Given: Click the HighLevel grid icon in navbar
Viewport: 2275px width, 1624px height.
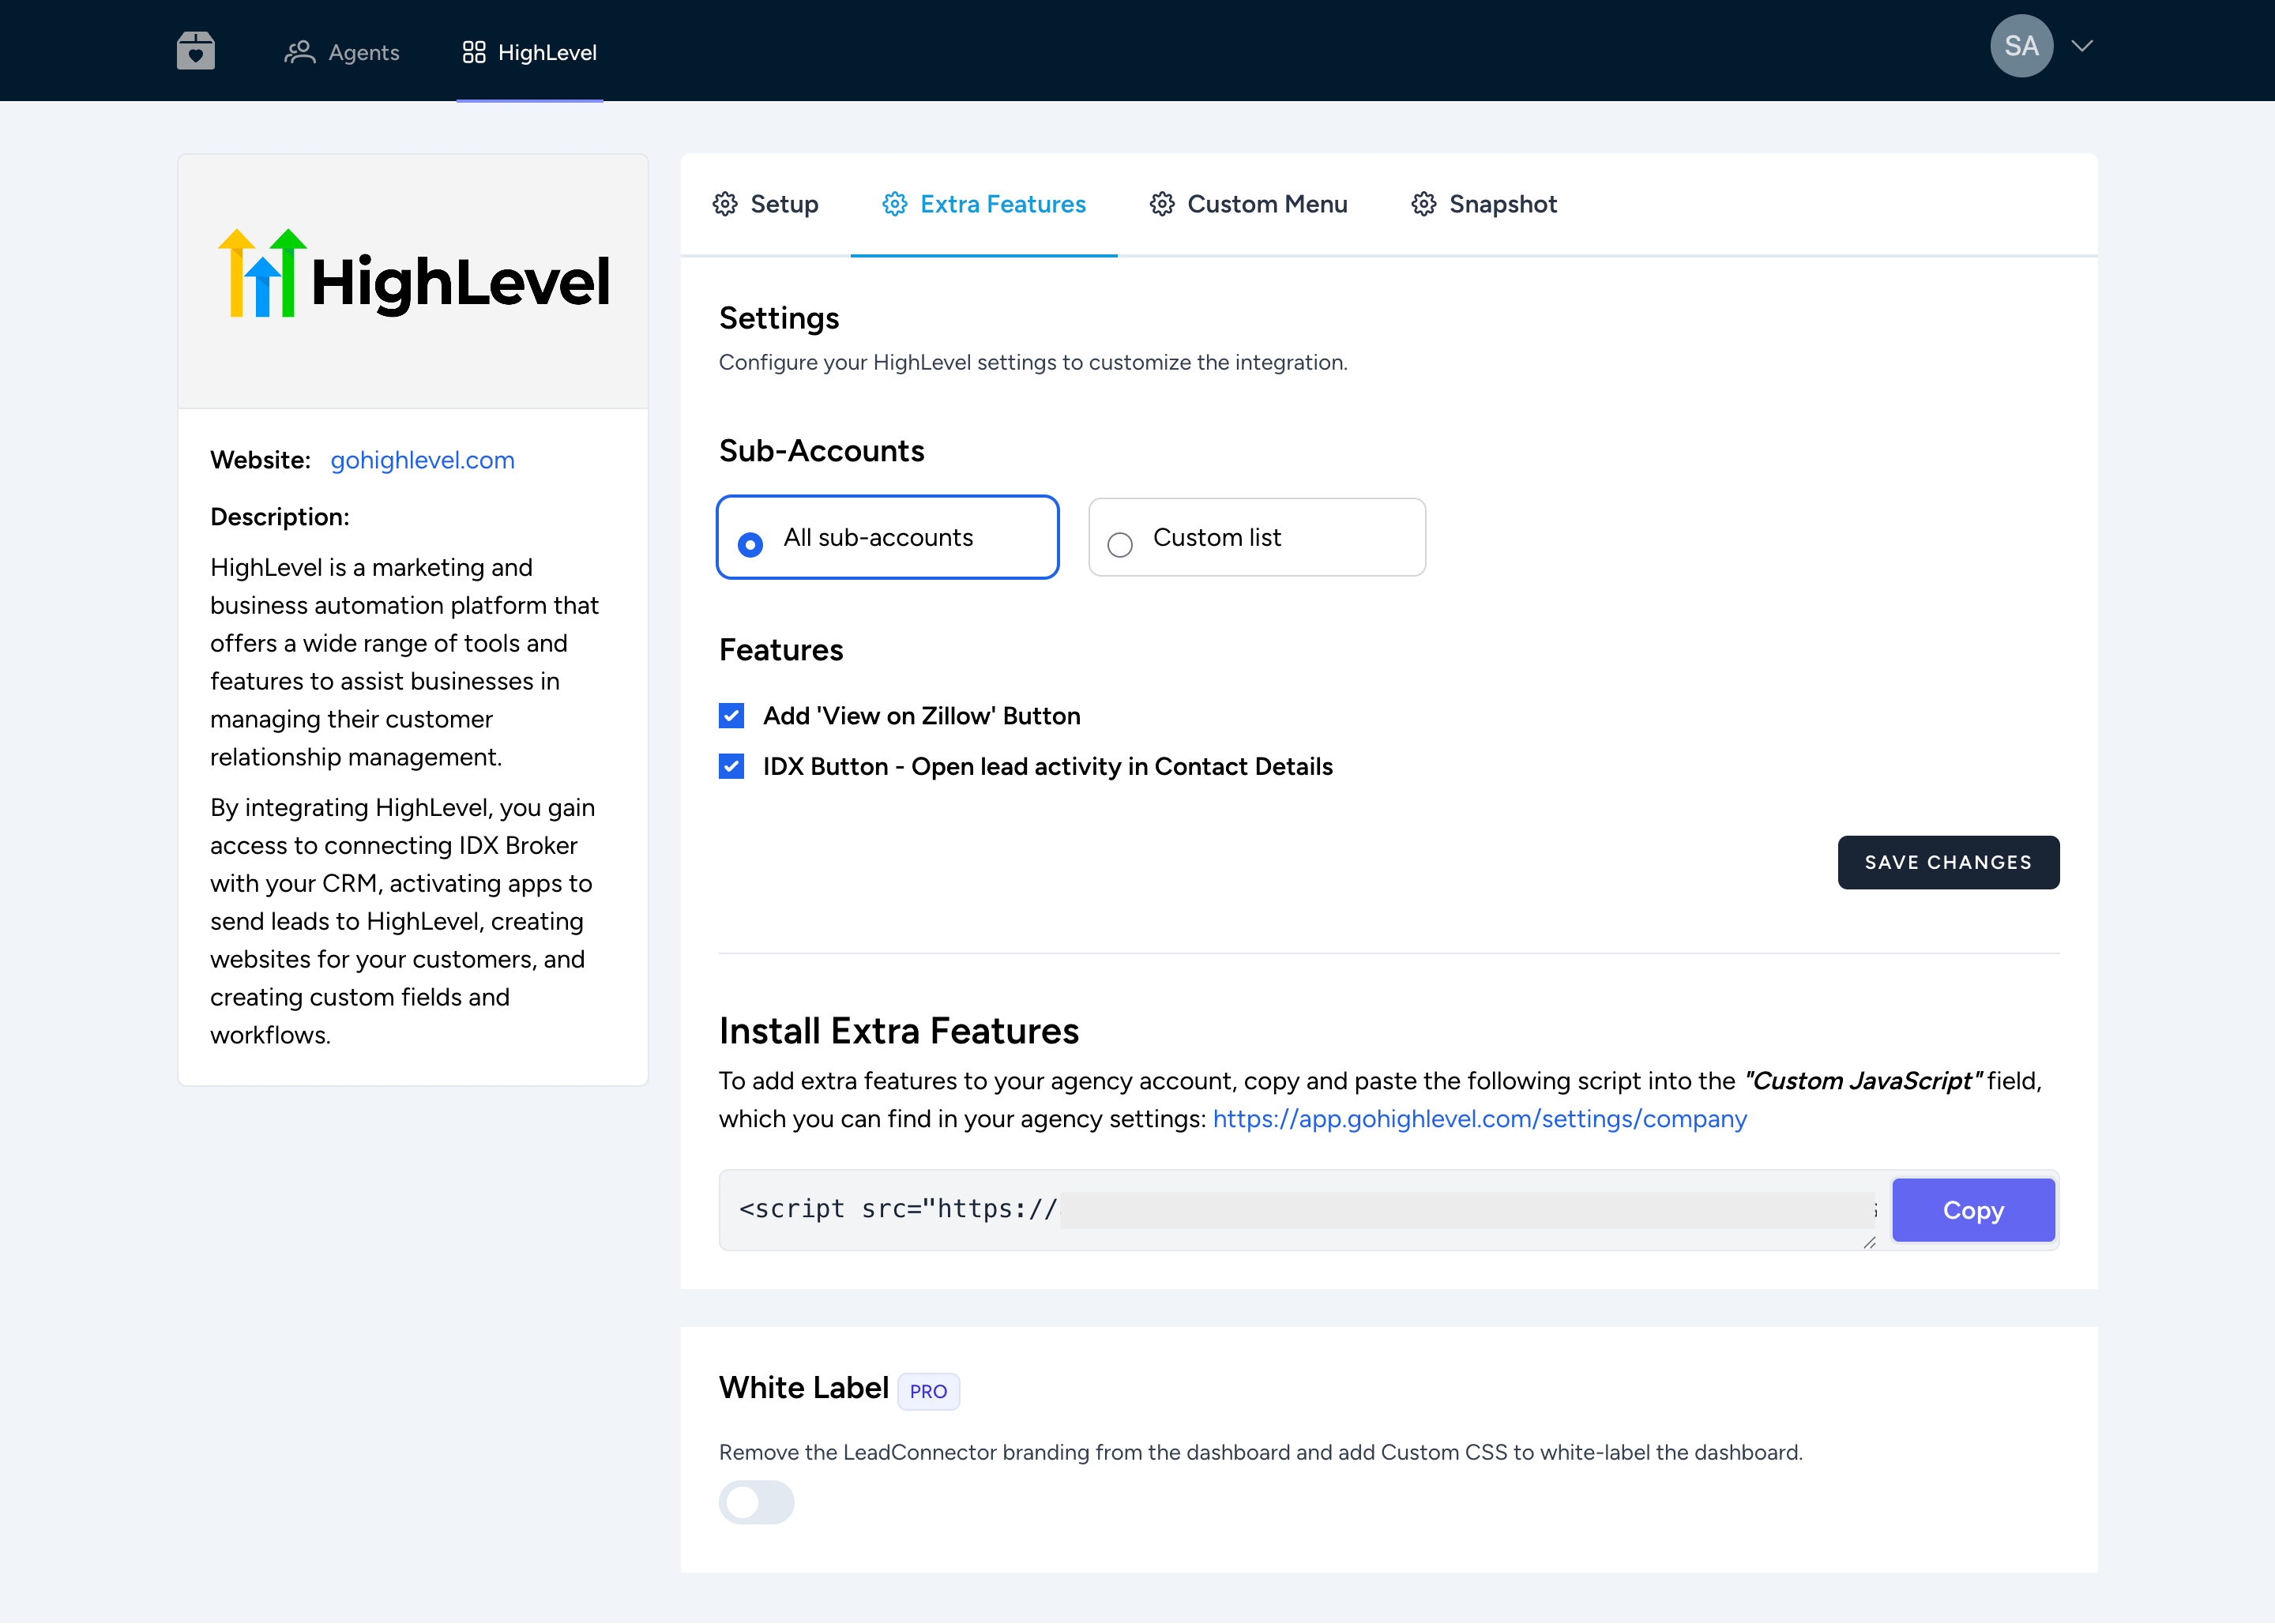Looking at the screenshot, I should pos(474,52).
